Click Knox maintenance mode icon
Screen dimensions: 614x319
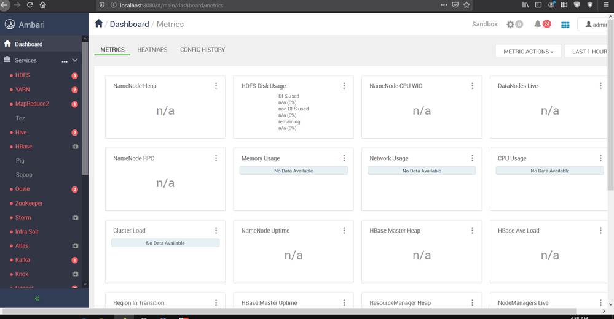tap(75, 274)
